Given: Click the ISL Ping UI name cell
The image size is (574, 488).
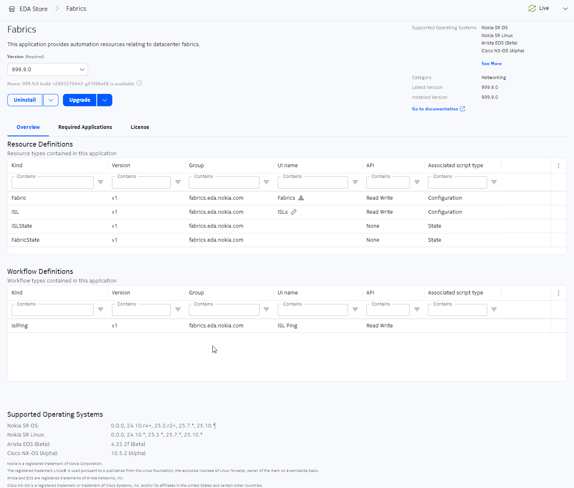Looking at the screenshot, I should pyautogui.click(x=287, y=326).
